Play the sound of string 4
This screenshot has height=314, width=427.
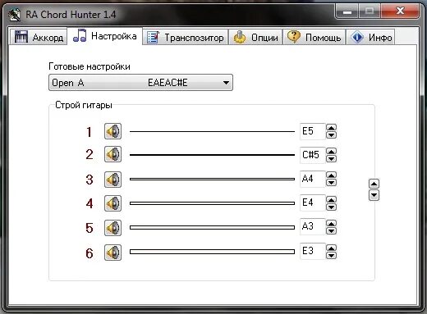[x=112, y=203]
